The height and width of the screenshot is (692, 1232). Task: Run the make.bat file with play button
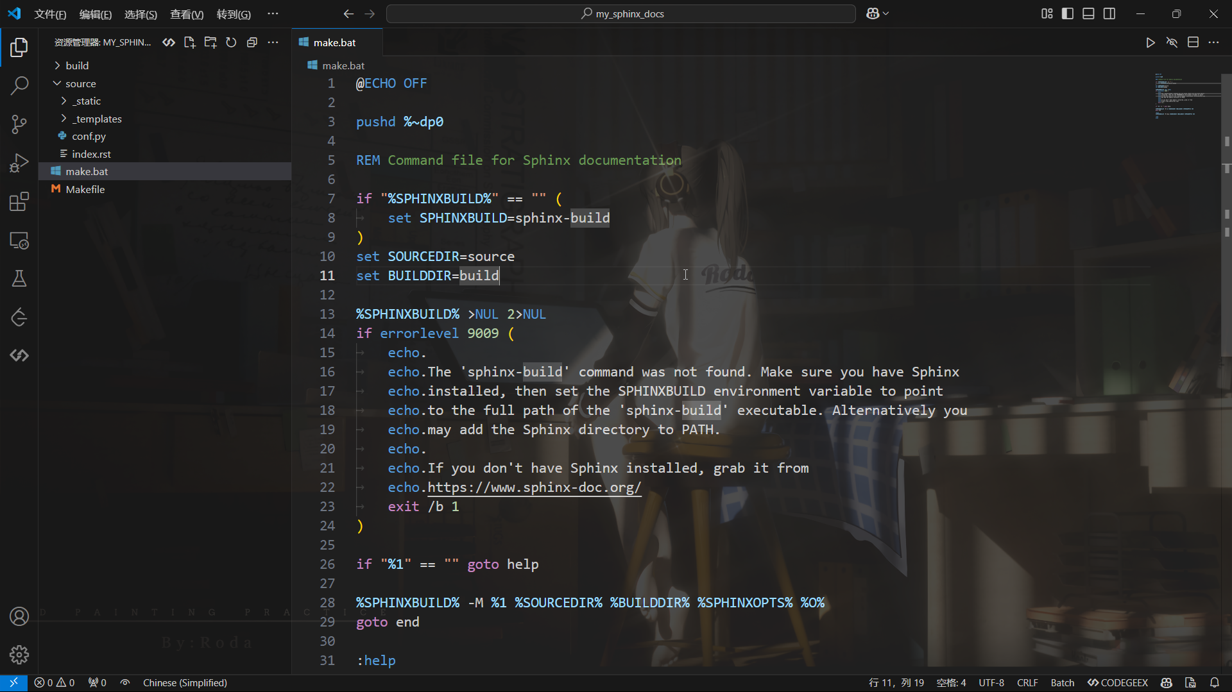point(1151,42)
